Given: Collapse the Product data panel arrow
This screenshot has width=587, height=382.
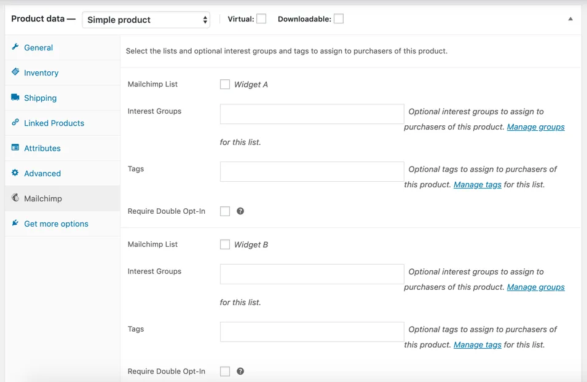Looking at the screenshot, I should (570, 18).
